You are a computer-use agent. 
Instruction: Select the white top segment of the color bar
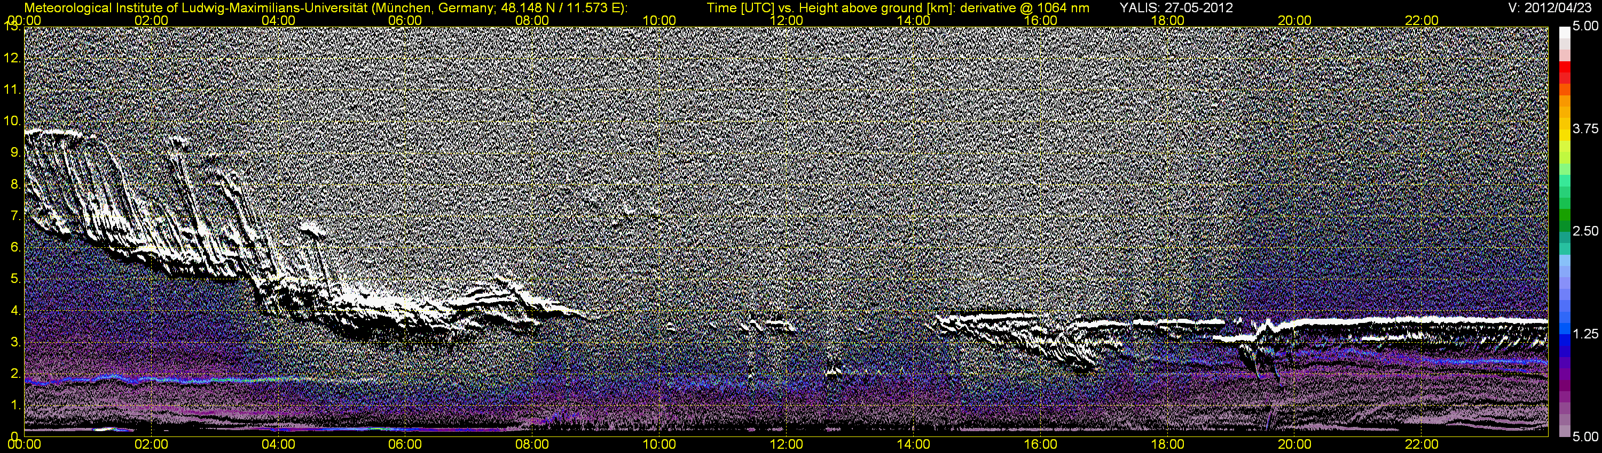click(1564, 33)
